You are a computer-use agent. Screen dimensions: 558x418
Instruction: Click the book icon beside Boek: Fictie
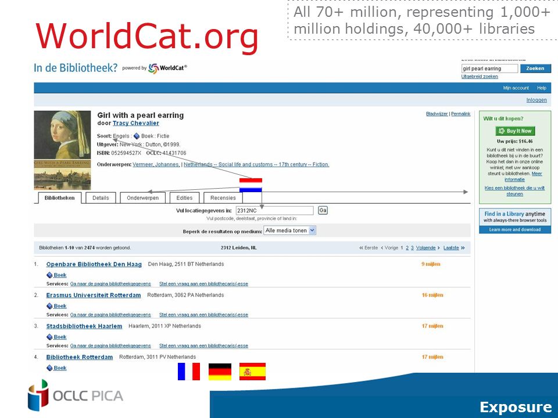137,136
